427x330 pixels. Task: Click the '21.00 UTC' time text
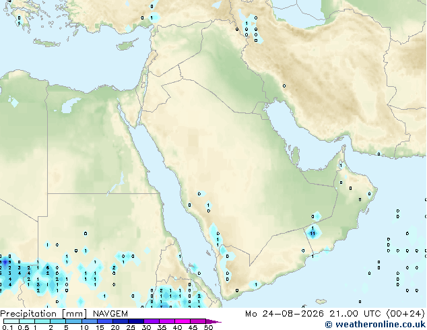tap(355, 314)
